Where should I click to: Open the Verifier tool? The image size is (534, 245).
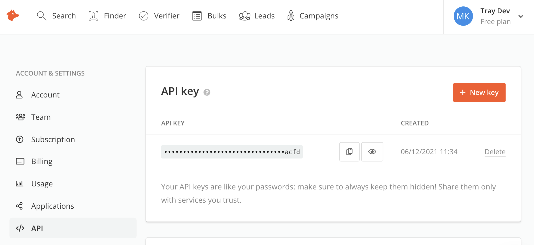point(159,16)
